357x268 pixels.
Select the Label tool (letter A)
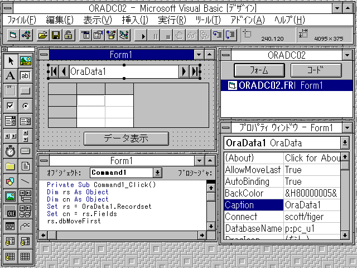point(10,75)
